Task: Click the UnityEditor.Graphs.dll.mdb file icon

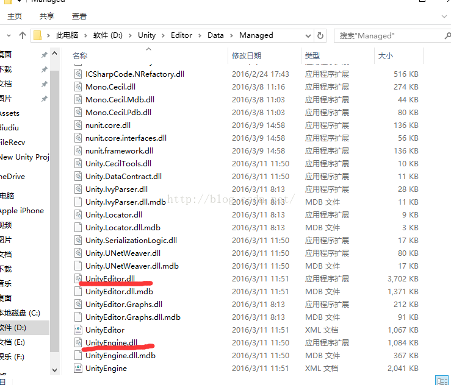Action: coord(78,317)
